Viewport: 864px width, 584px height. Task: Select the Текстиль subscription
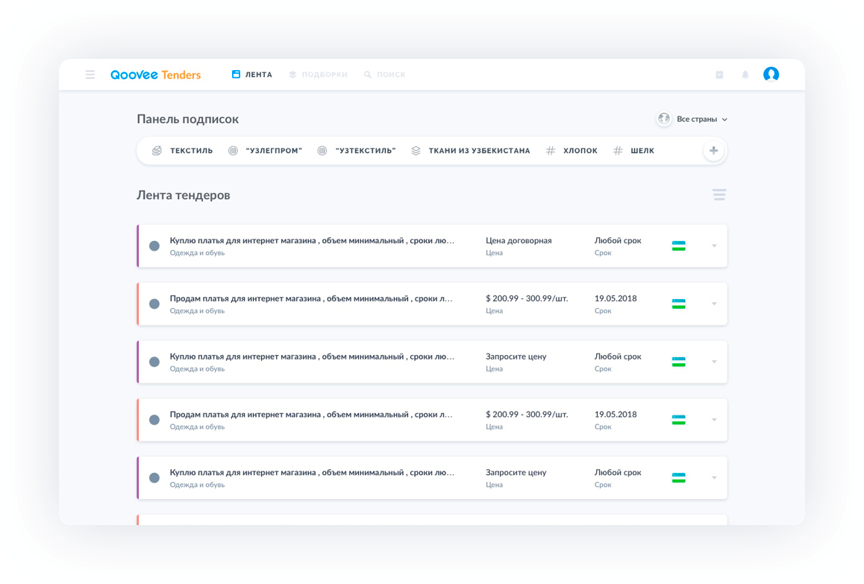point(183,151)
